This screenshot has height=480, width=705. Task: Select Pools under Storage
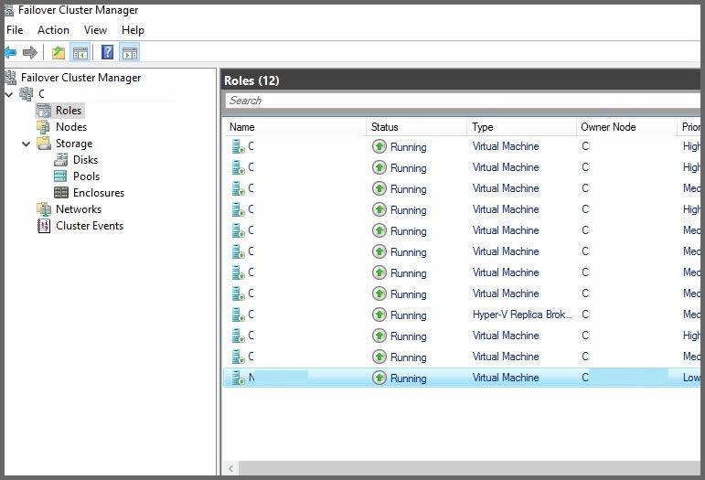coord(86,176)
